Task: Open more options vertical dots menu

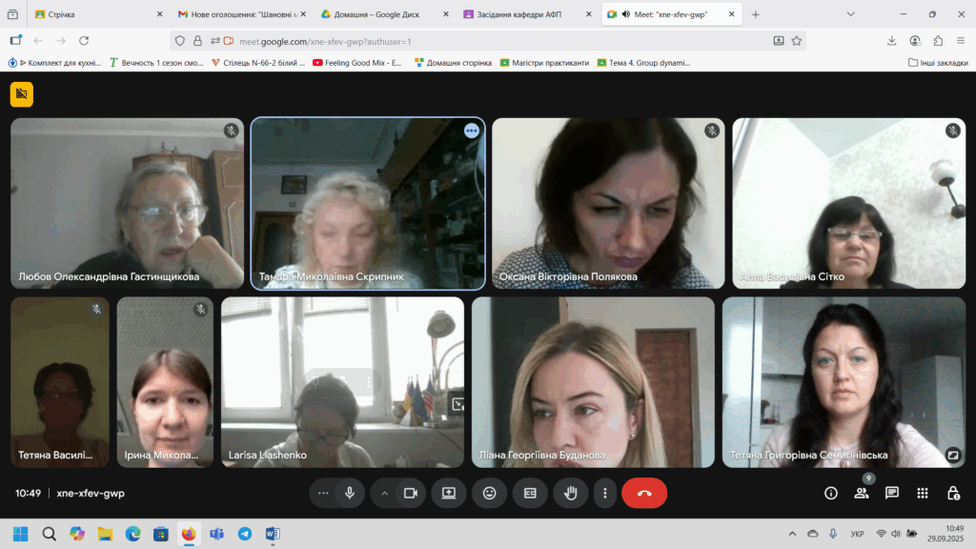Action: coord(605,493)
